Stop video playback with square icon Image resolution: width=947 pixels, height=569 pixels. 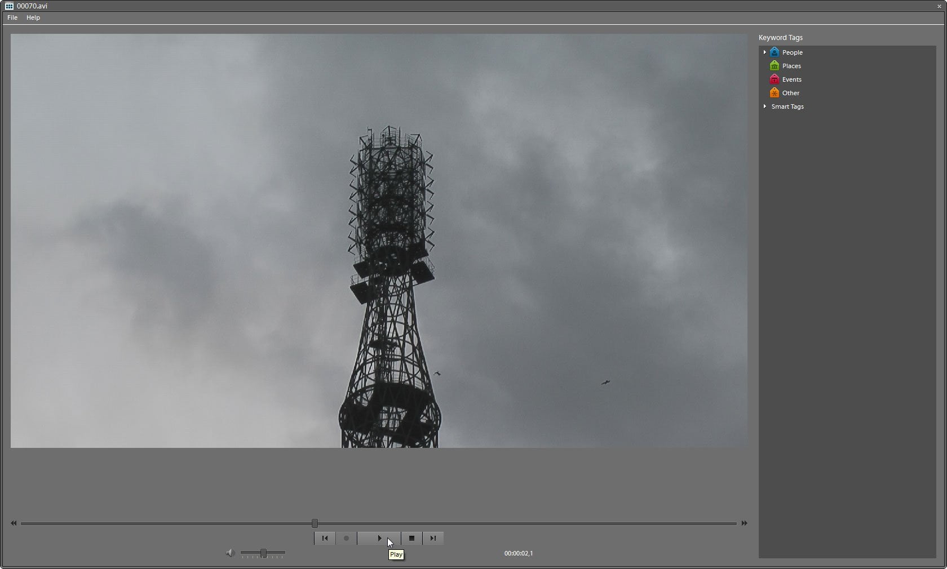[411, 538]
